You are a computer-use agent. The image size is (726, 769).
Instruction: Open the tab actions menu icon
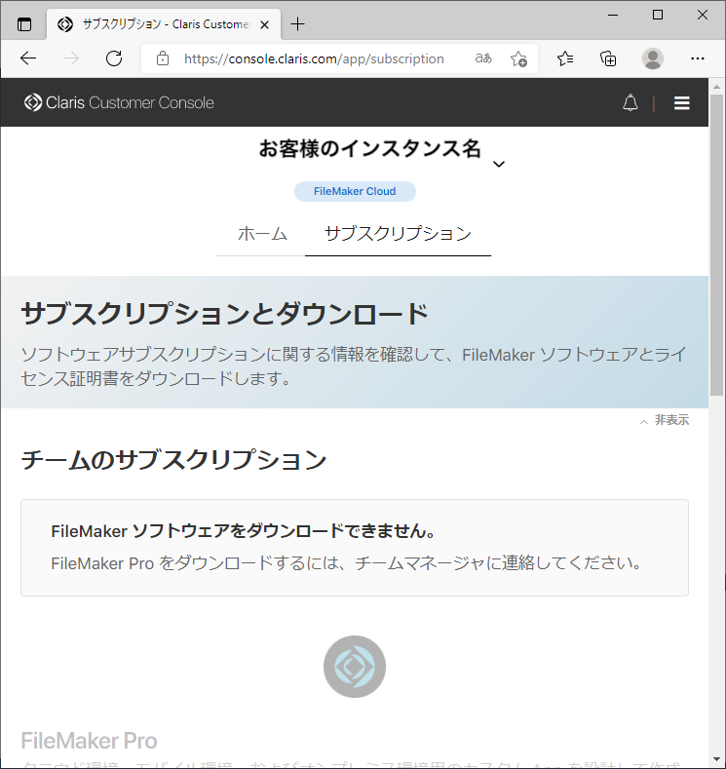coord(24,24)
